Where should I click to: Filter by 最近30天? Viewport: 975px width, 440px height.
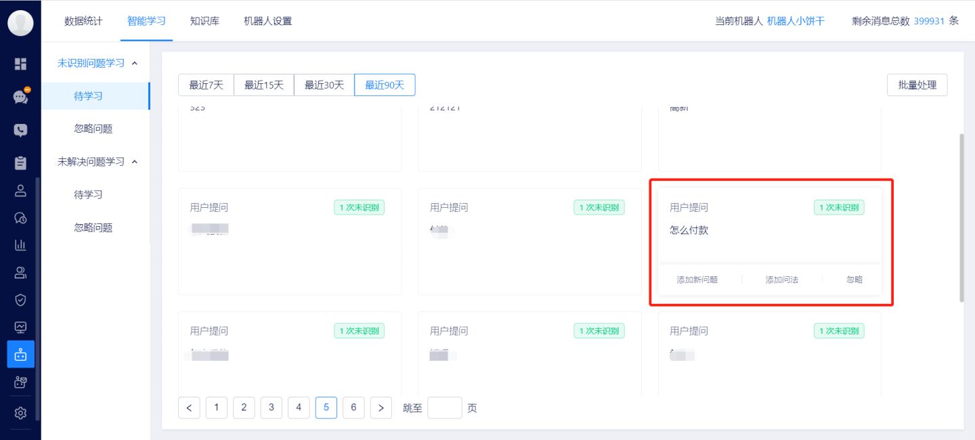(324, 85)
